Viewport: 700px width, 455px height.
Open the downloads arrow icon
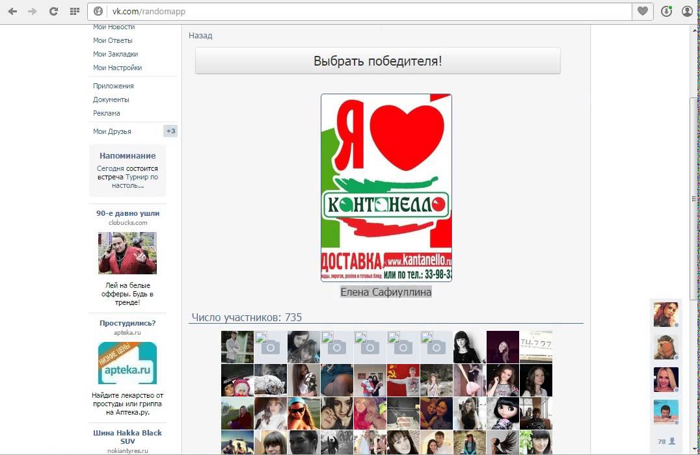coord(667,11)
